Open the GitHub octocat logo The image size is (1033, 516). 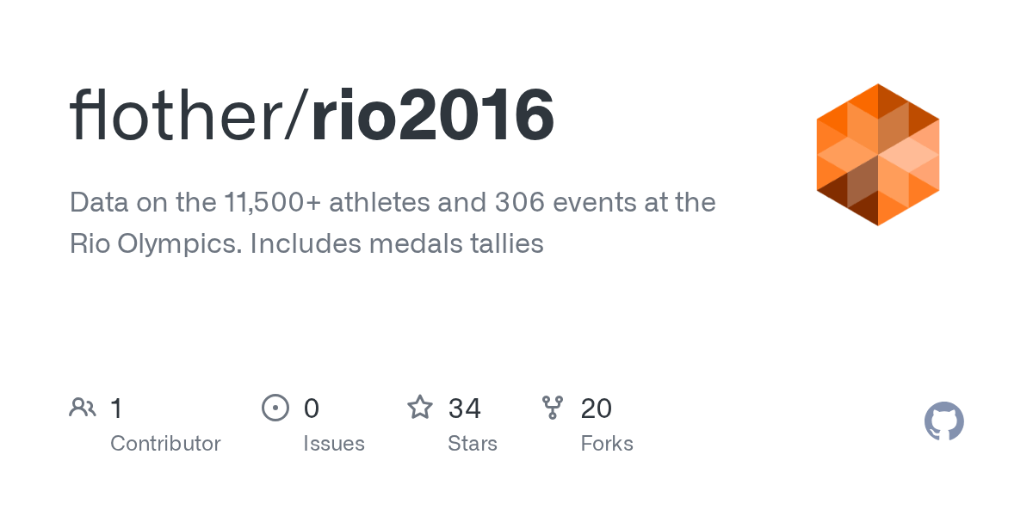pos(943,421)
